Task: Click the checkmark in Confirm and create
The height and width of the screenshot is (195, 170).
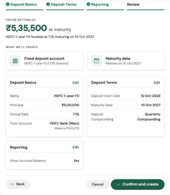Action: 119,185
